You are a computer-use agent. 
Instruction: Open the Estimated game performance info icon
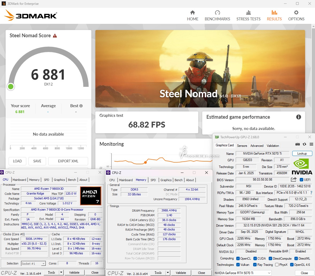(x=298, y=117)
